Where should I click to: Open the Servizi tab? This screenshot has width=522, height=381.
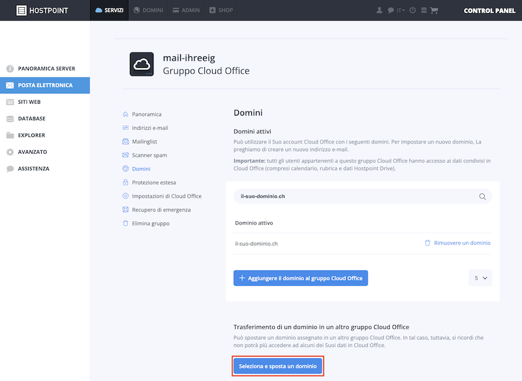point(109,10)
